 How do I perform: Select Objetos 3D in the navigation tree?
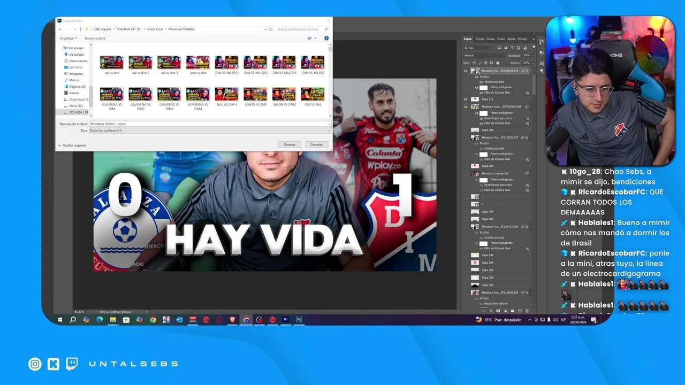pyautogui.click(x=77, y=87)
